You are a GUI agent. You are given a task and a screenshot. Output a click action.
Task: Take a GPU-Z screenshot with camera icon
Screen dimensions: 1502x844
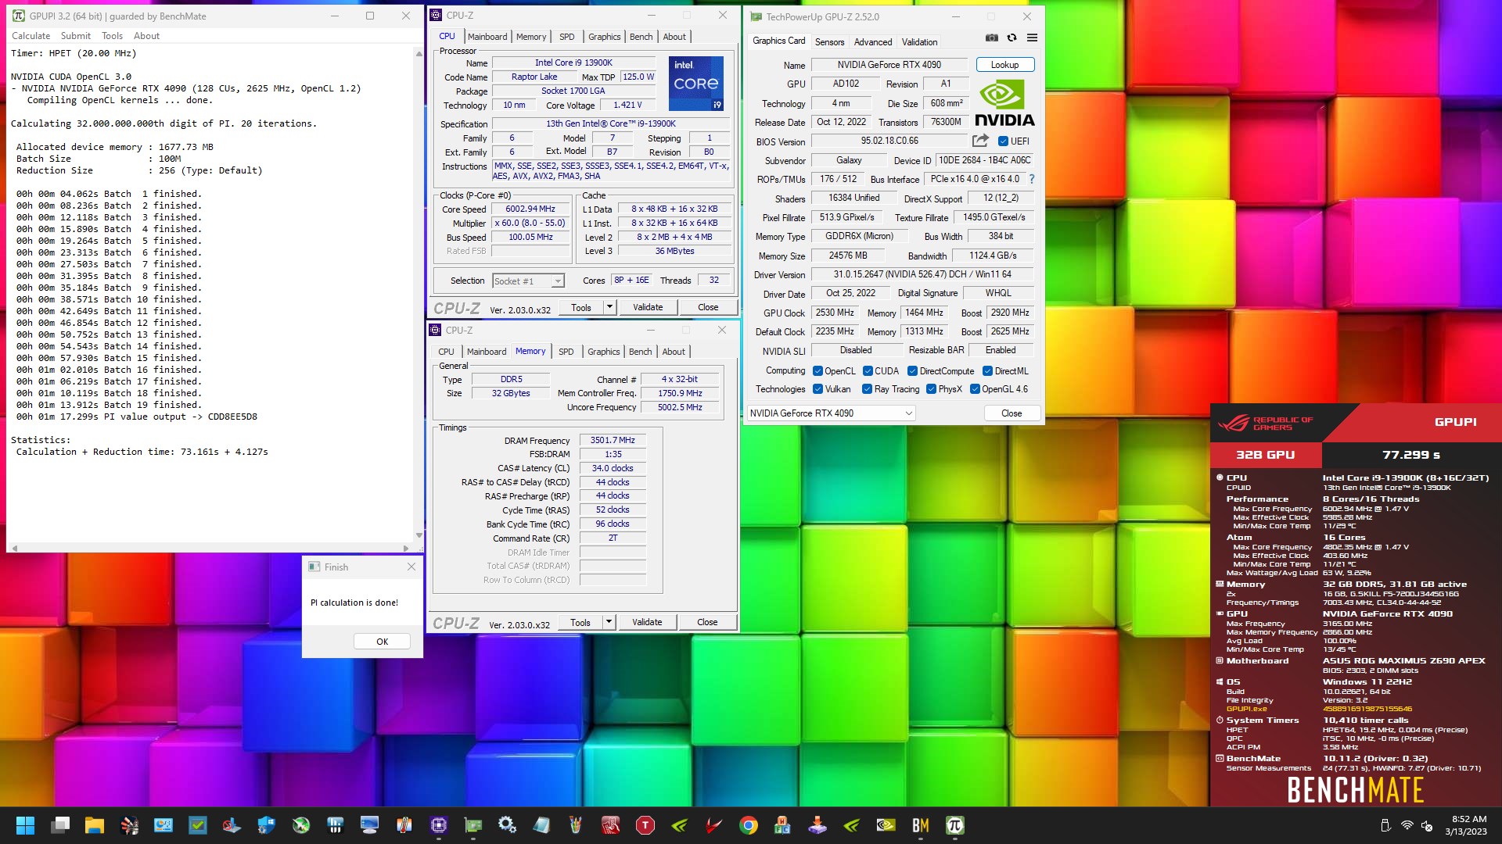(991, 38)
